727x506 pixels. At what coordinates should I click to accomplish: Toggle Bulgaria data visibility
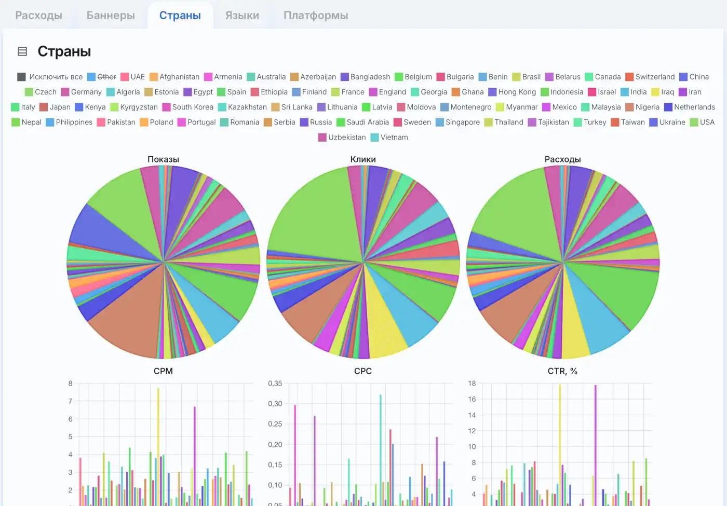pyautogui.click(x=455, y=77)
